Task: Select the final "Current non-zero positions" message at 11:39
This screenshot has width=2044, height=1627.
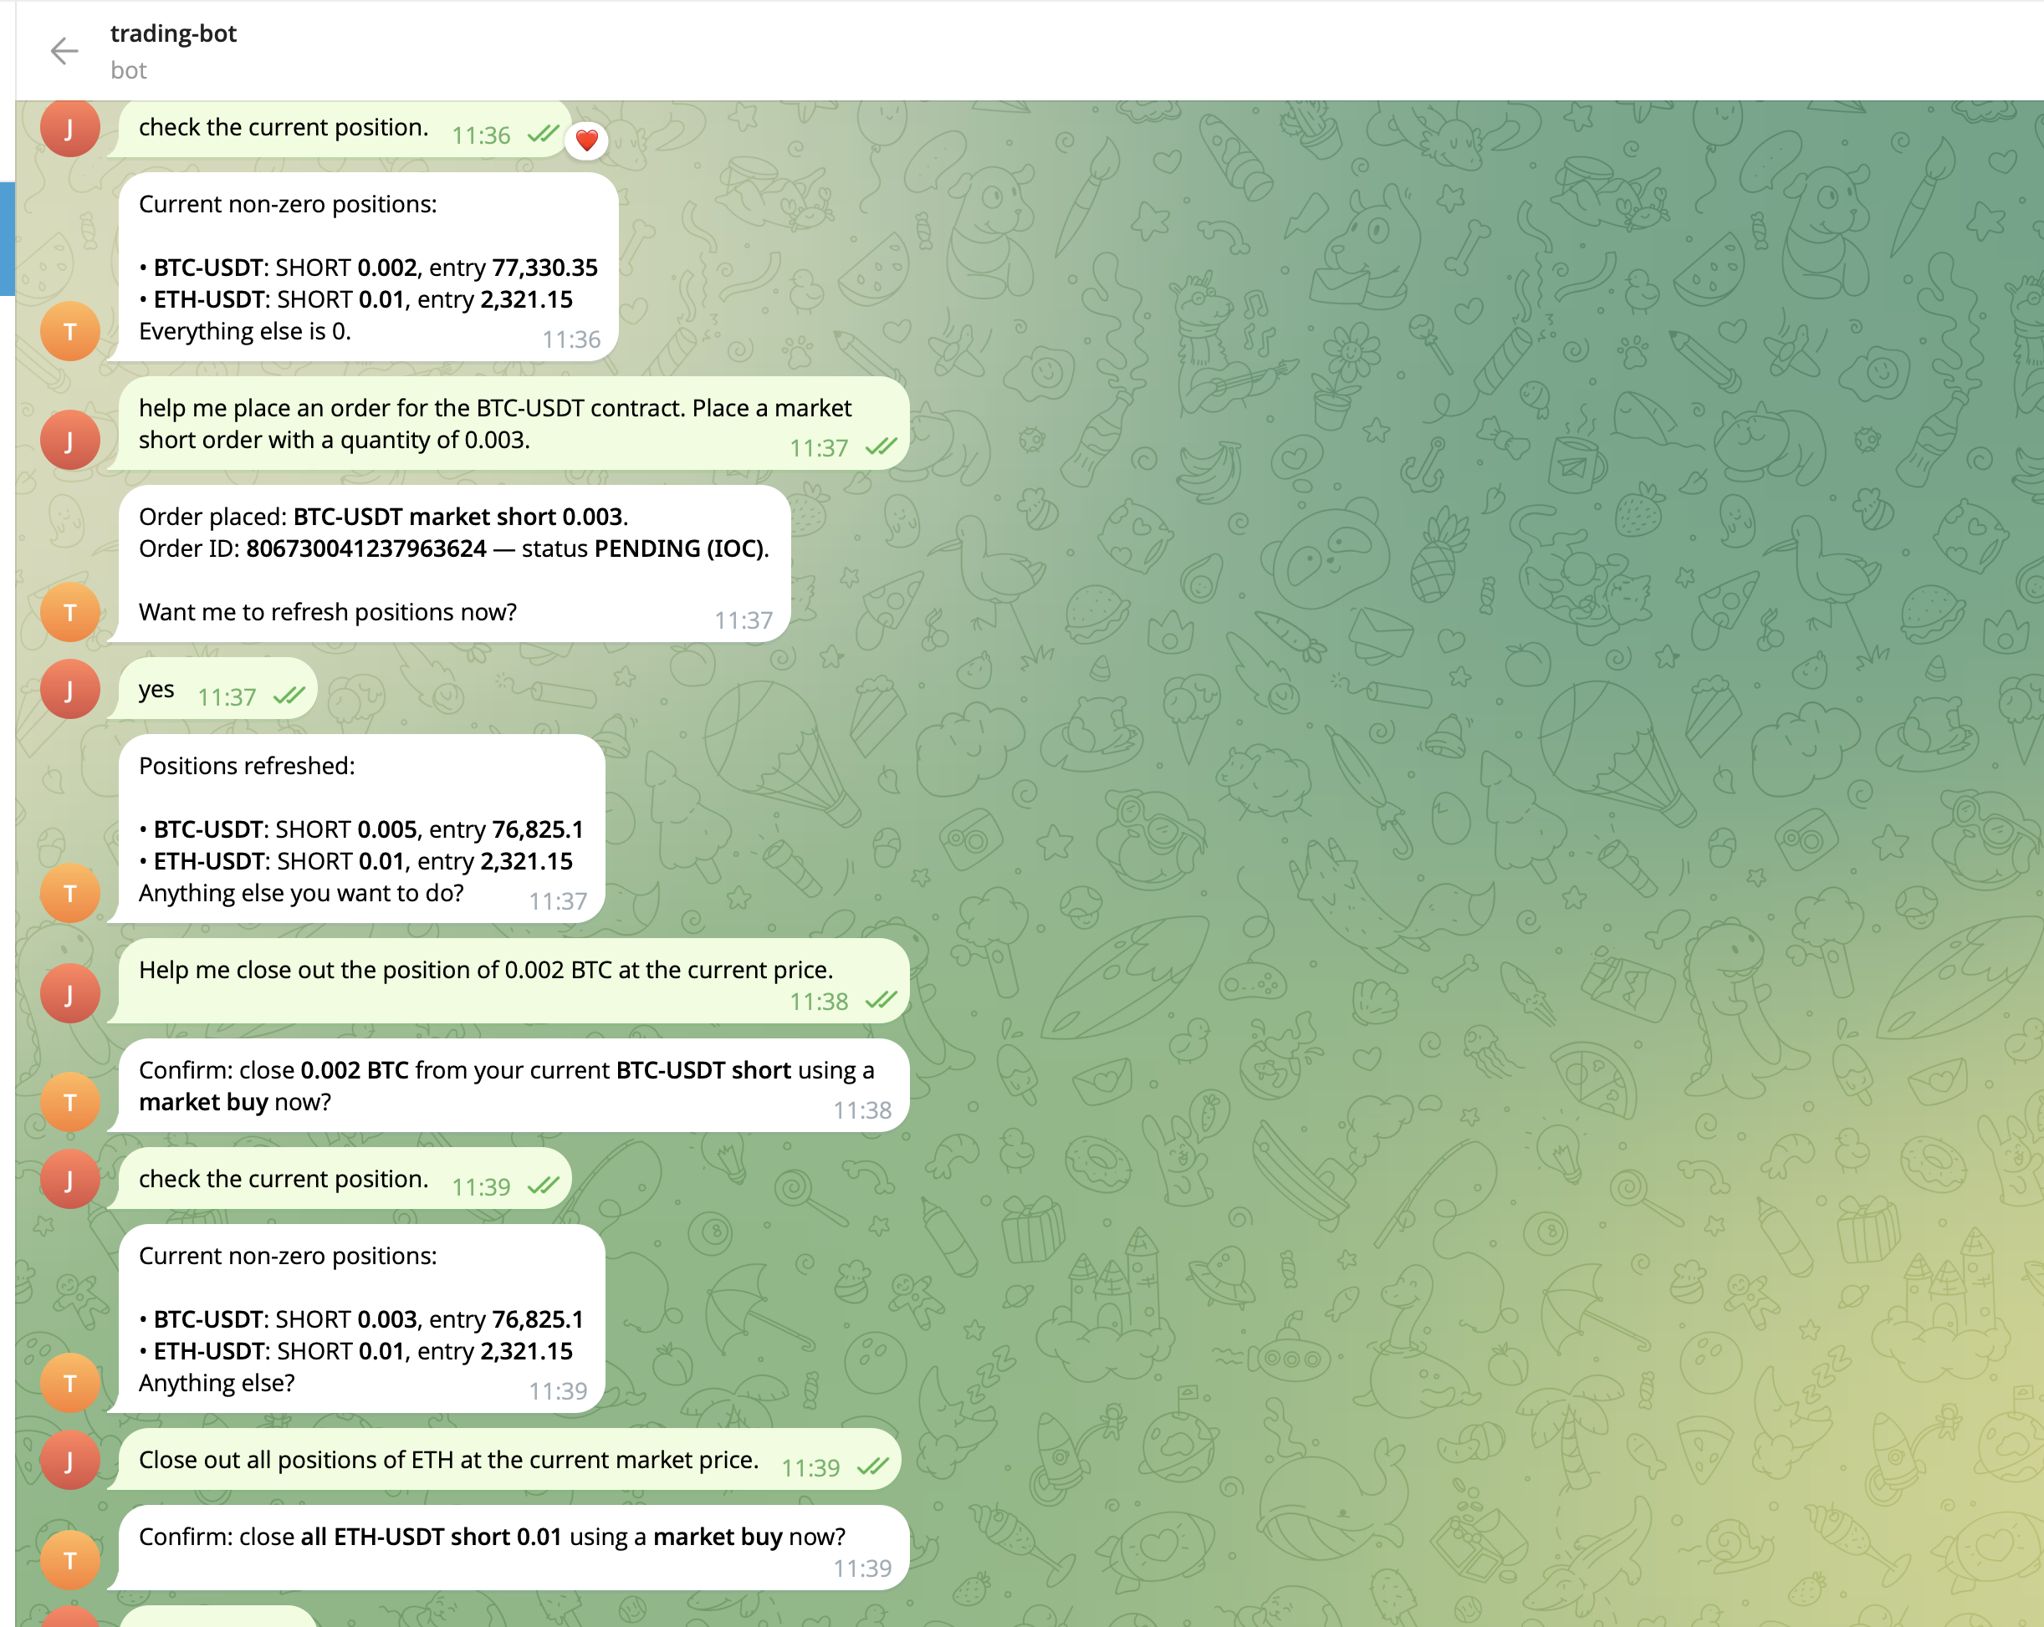Action: [x=361, y=1319]
